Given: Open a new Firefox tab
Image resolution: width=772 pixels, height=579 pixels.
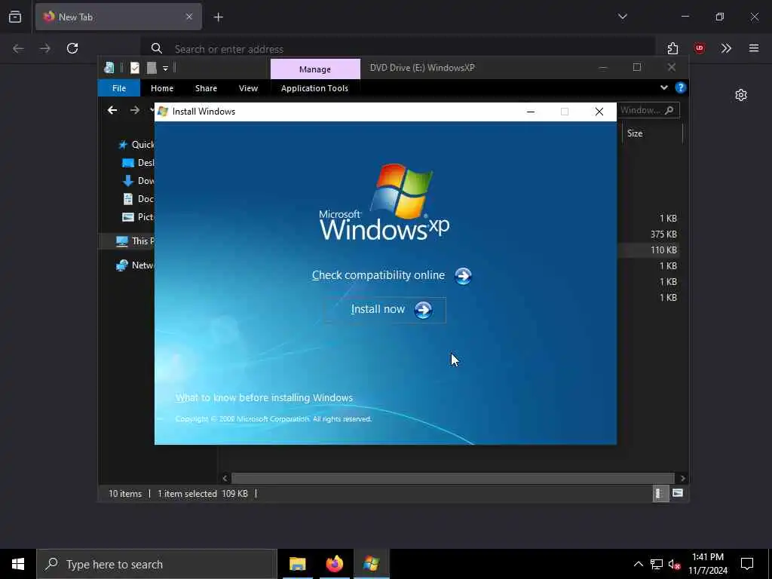Looking at the screenshot, I should coord(218,17).
